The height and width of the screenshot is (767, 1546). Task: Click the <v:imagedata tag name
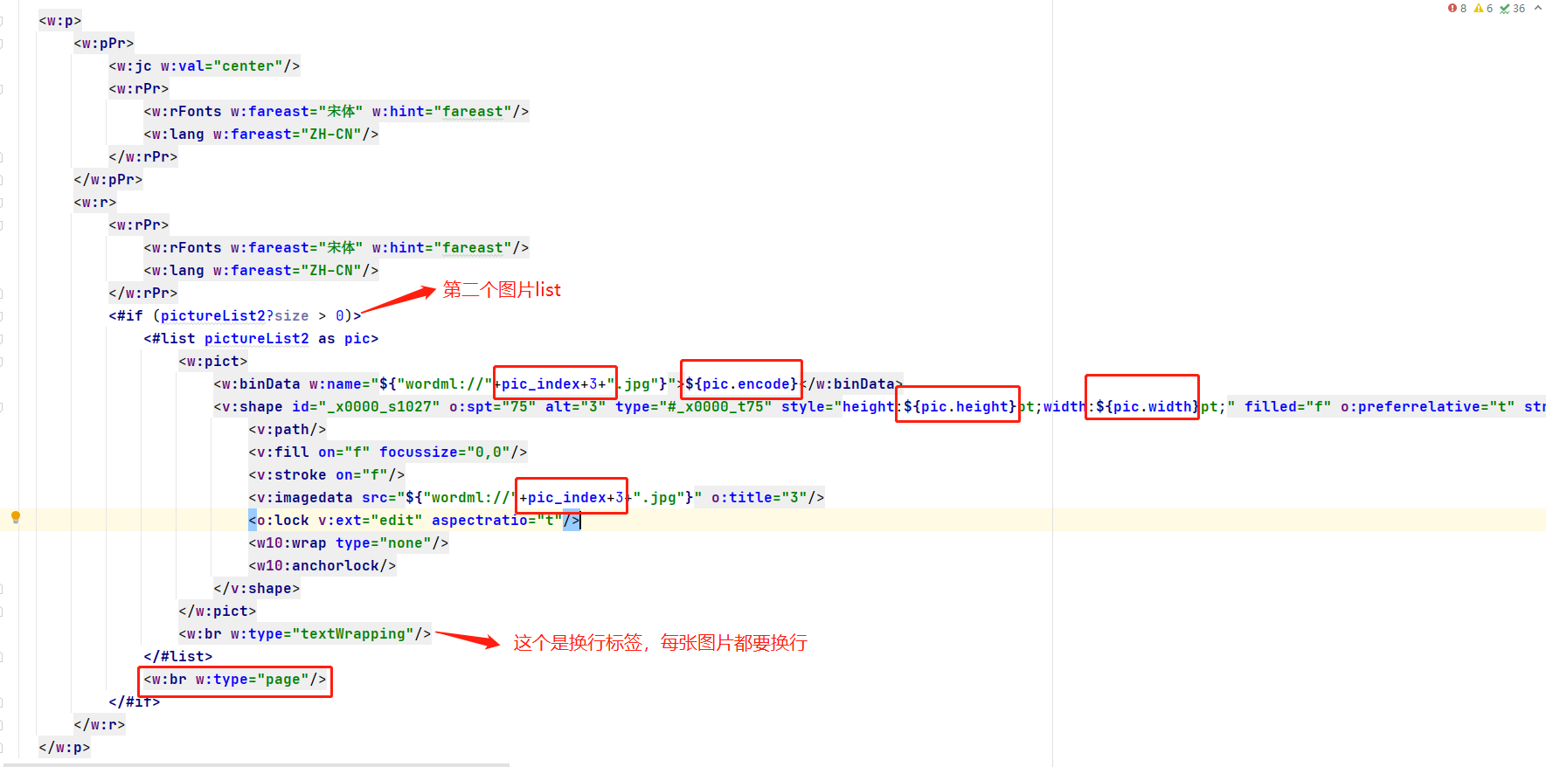pos(301,497)
